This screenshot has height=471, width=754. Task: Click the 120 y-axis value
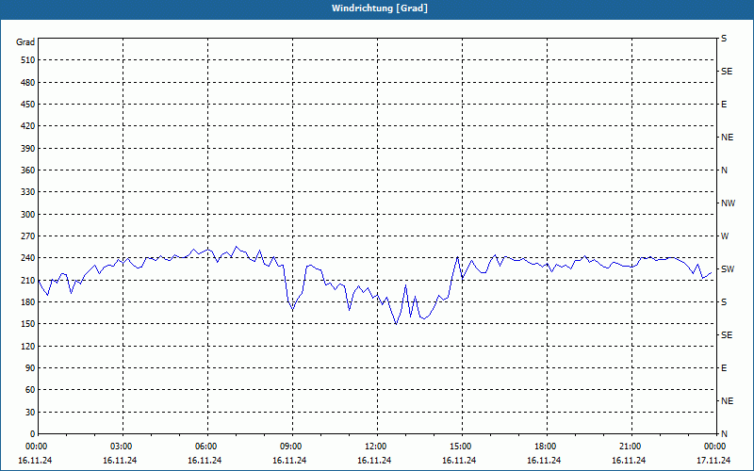28,346
